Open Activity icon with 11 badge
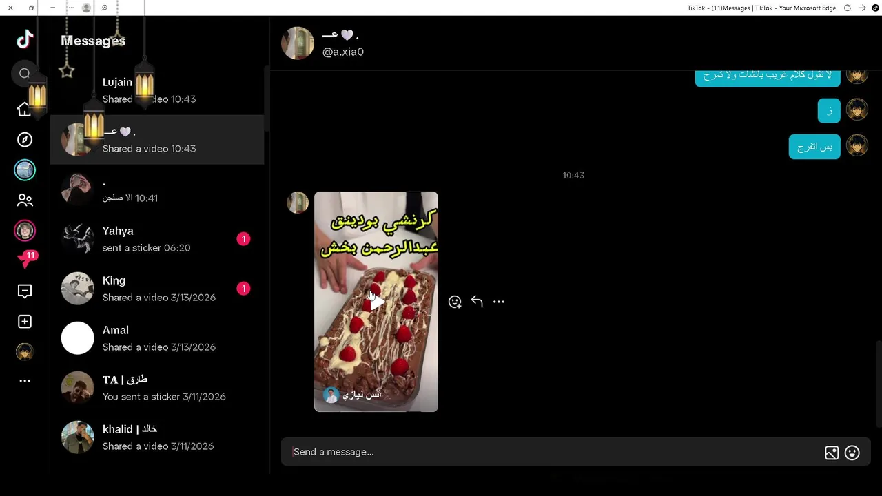Screen dimensions: 882x496 pyautogui.click(x=26, y=260)
